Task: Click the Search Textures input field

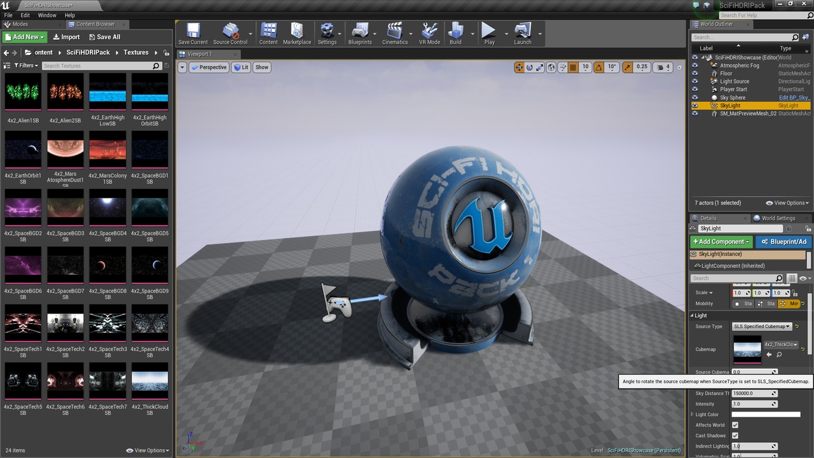Action: coord(101,66)
